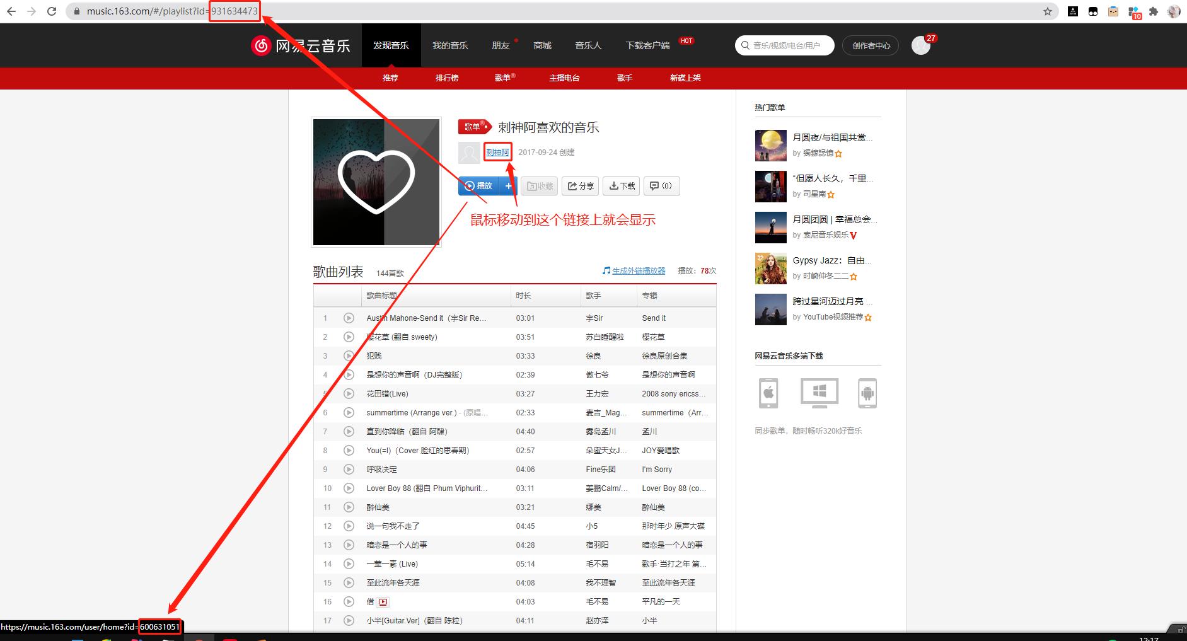Open playlist author 司星南
The image size is (1187, 641).
[814, 194]
